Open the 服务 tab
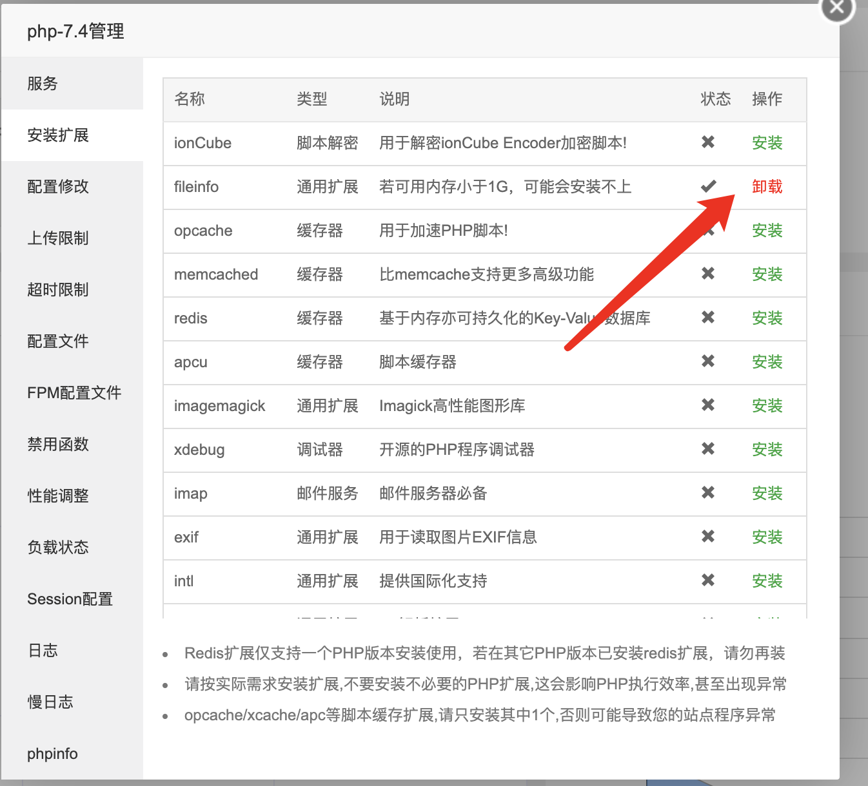Viewport: 868px width, 786px height. pos(72,84)
